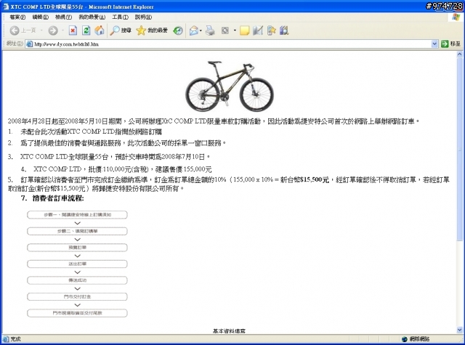Click the Mail envelope icon
This screenshot has width=465, height=345.
click(x=194, y=31)
